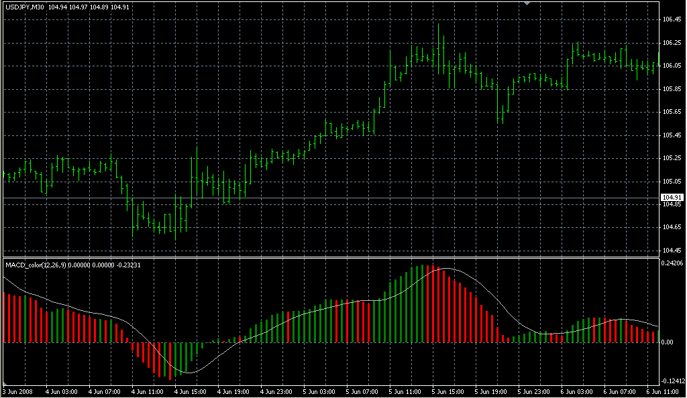Click the 106.45 price scale label
Image resolution: width=687 pixels, height=398 pixels.
tap(672, 19)
